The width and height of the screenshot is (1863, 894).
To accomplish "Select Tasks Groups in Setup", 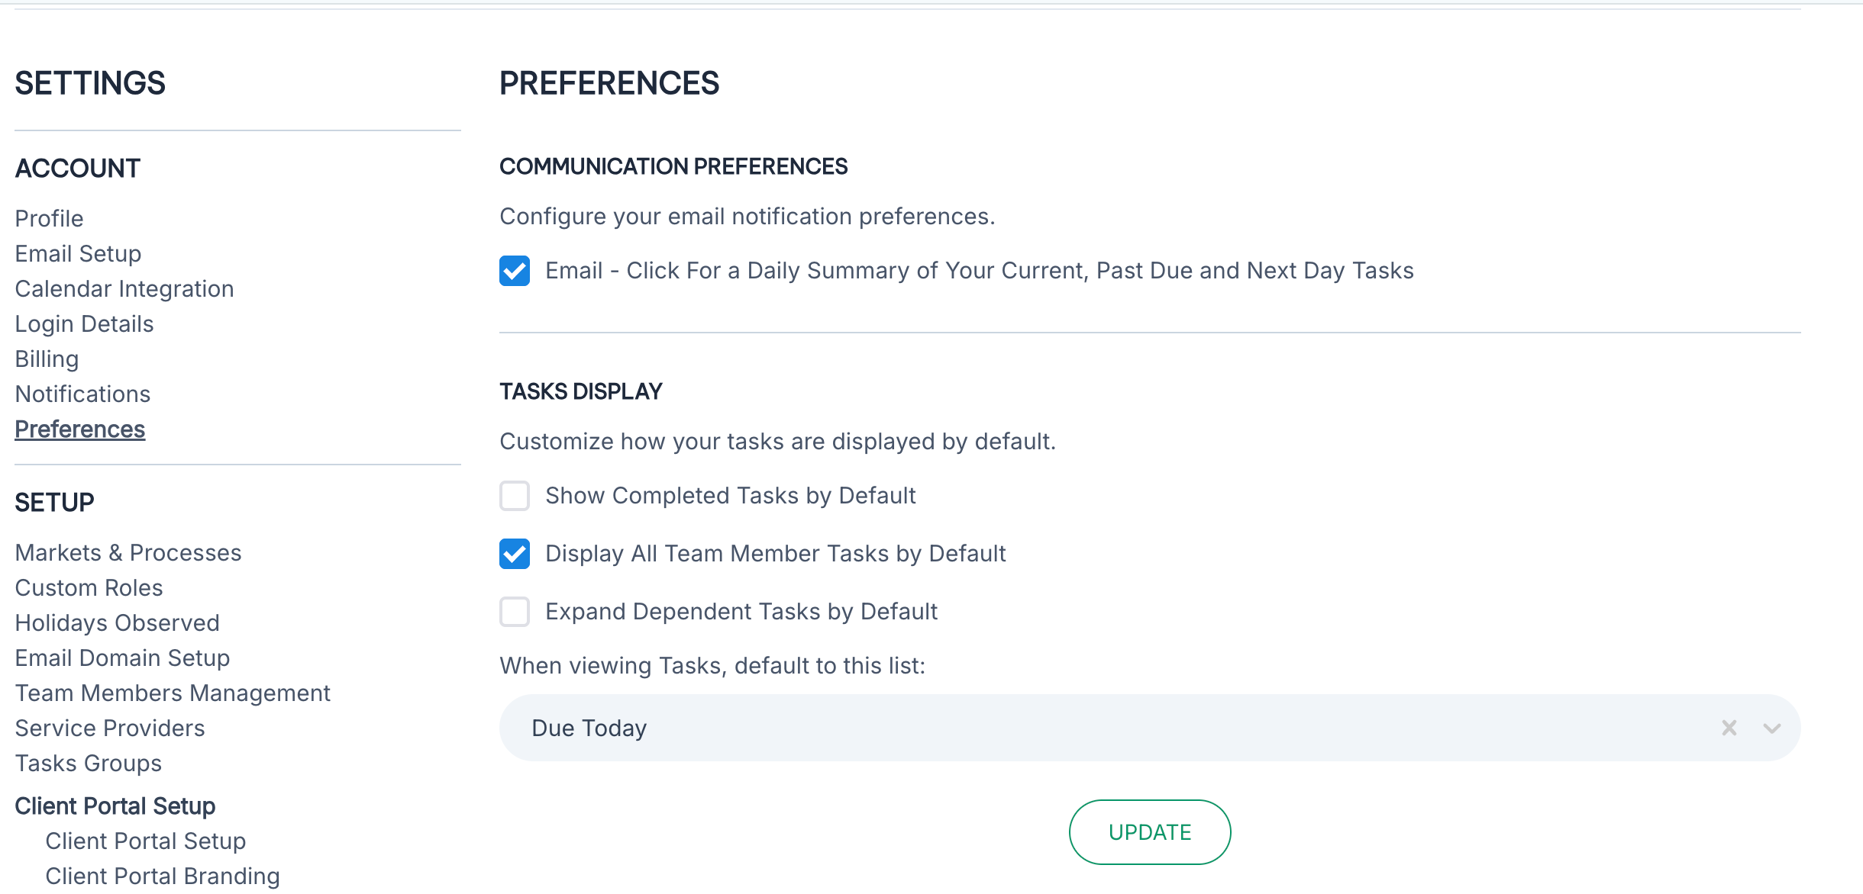I will click(89, 764).
